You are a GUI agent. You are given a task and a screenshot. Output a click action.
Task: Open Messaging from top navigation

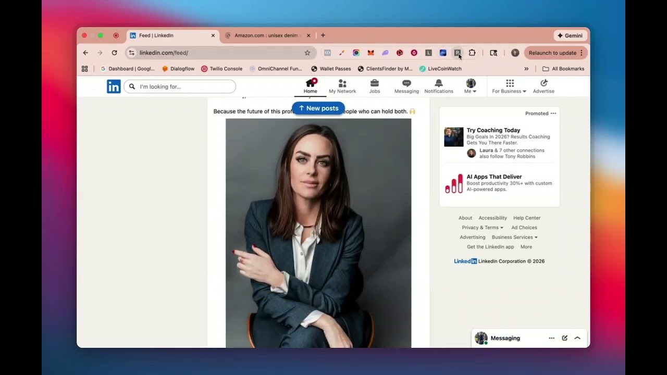(406, 86)
